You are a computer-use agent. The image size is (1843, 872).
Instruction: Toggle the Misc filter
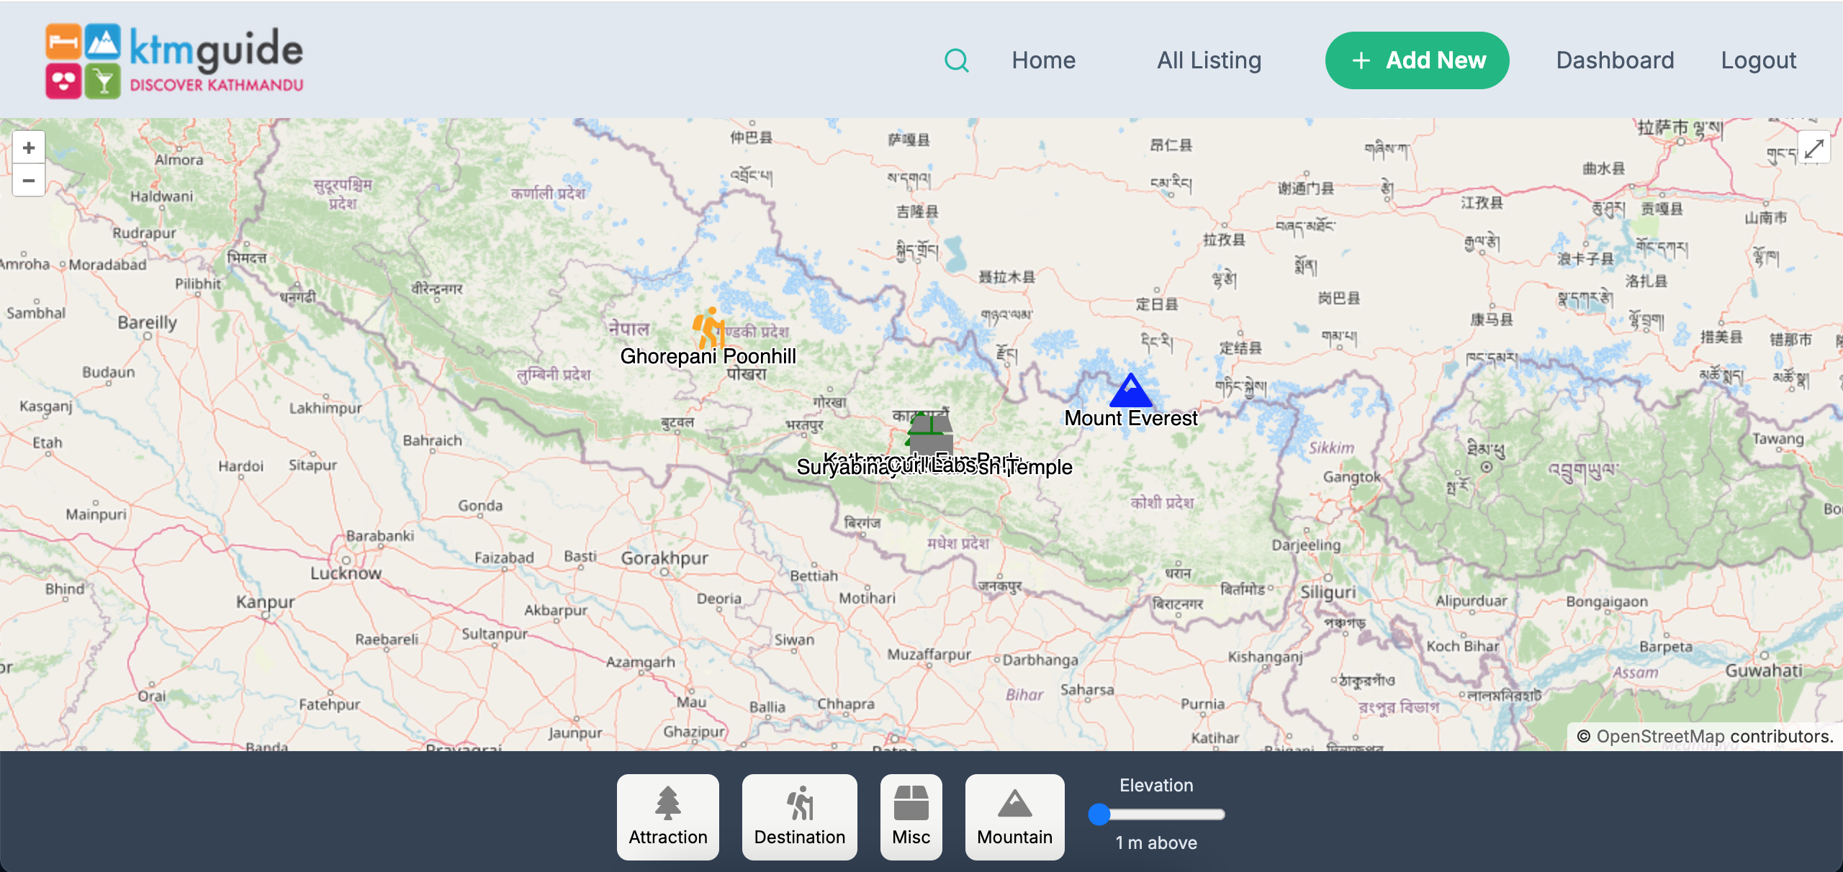[911, 817]
